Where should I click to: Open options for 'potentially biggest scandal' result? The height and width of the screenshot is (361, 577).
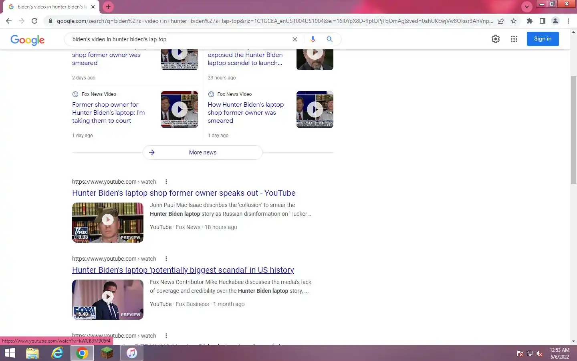click(x=166, y=259)
